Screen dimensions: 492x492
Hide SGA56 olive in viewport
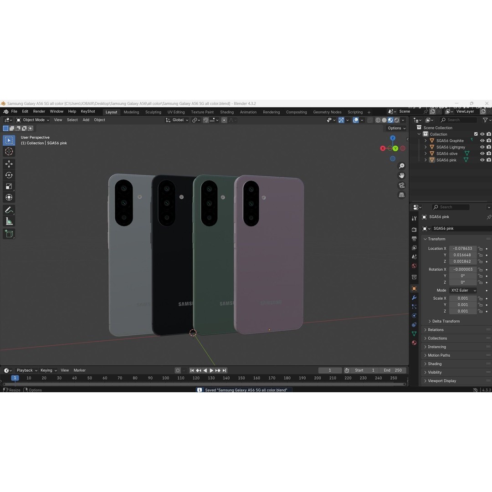[x=482, y=154]
